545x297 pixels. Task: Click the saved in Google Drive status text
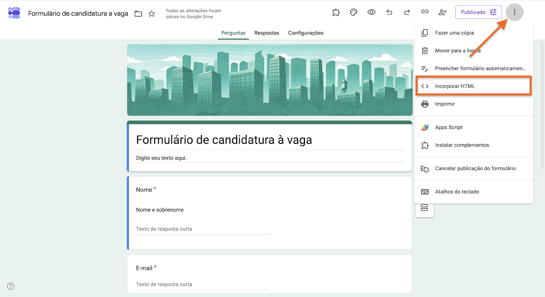click(x=193, y=14)
